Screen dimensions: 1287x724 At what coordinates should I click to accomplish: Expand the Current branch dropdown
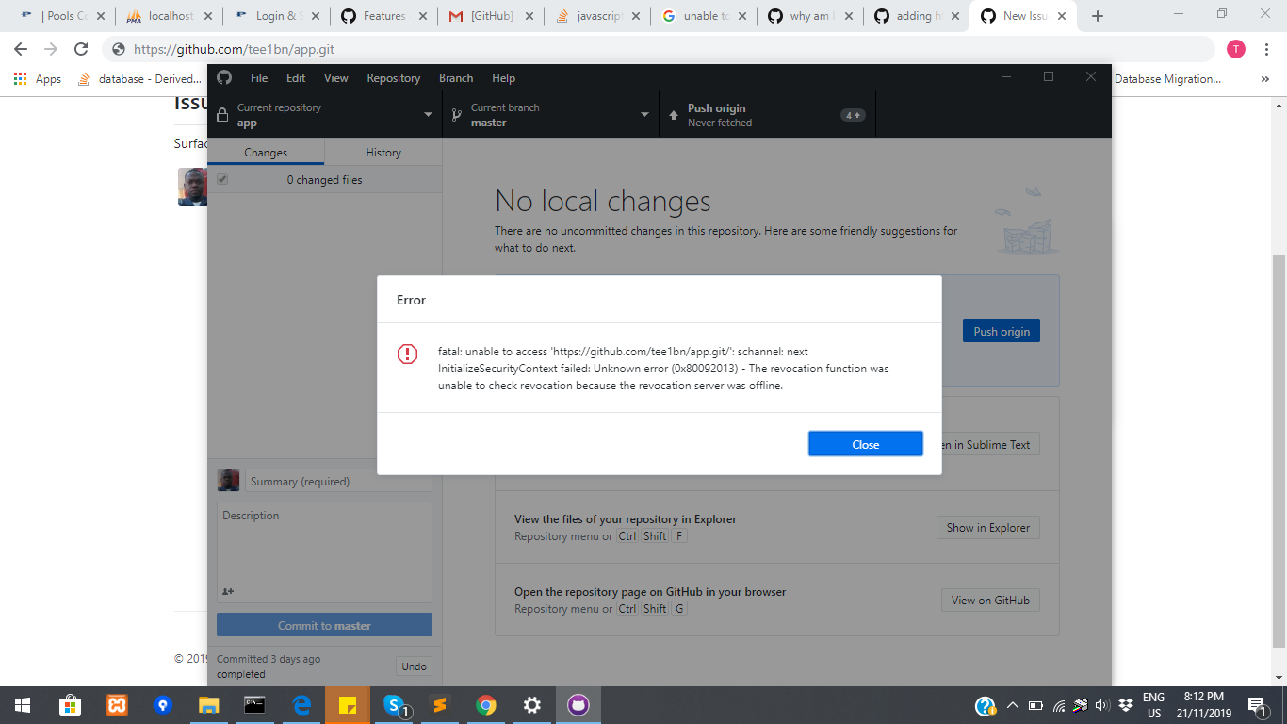click(x=551, y=114)
